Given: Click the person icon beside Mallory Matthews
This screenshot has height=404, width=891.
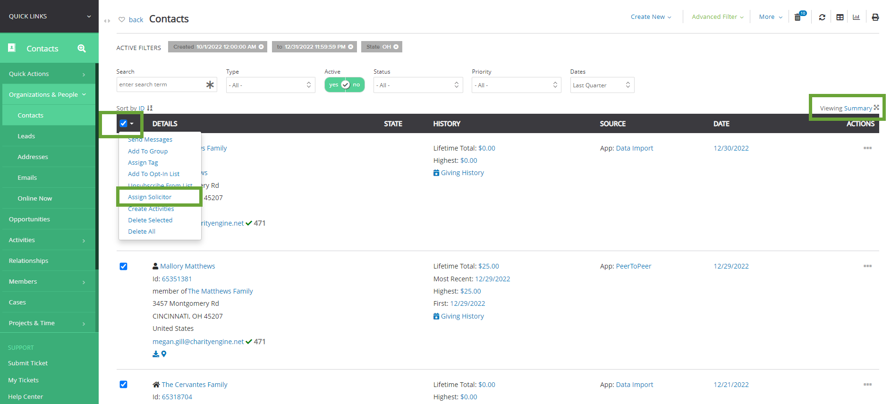Looking at the screenshot, I should [155, 266].
